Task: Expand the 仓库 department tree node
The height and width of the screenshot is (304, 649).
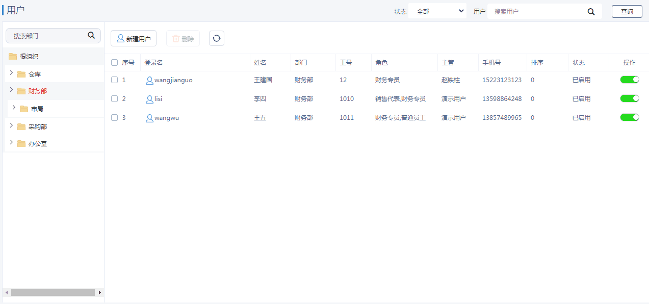Action: tap(12, 73)
